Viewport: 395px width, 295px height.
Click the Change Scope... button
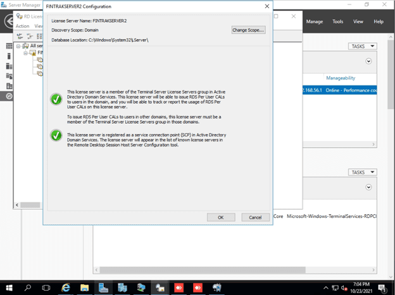tap(248, 30)
